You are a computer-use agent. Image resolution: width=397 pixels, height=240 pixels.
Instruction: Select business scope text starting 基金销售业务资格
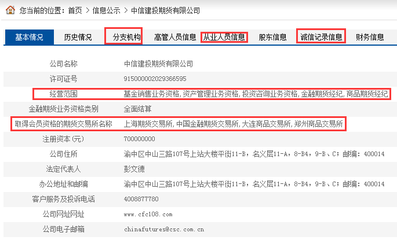pyautogui.click(x=256, y=94)
